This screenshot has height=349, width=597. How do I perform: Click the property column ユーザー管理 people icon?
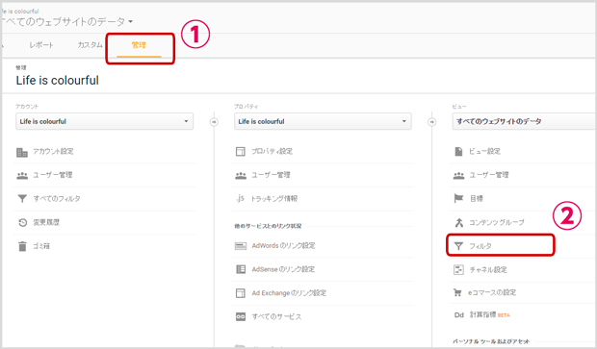(x=241, y=176)
